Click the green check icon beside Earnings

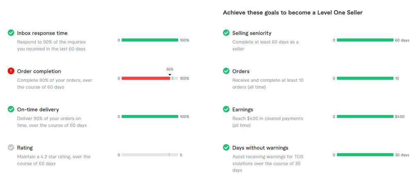point(226,109)
